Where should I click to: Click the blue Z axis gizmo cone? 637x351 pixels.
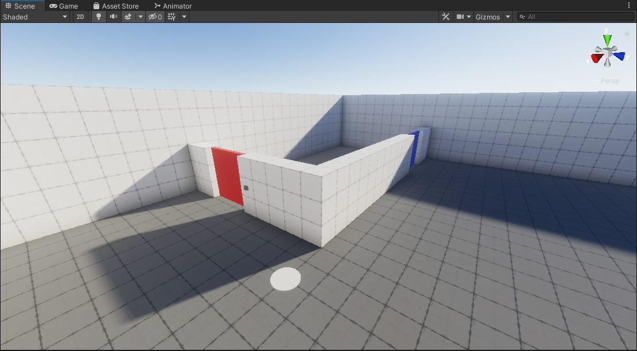pos(619,56)
